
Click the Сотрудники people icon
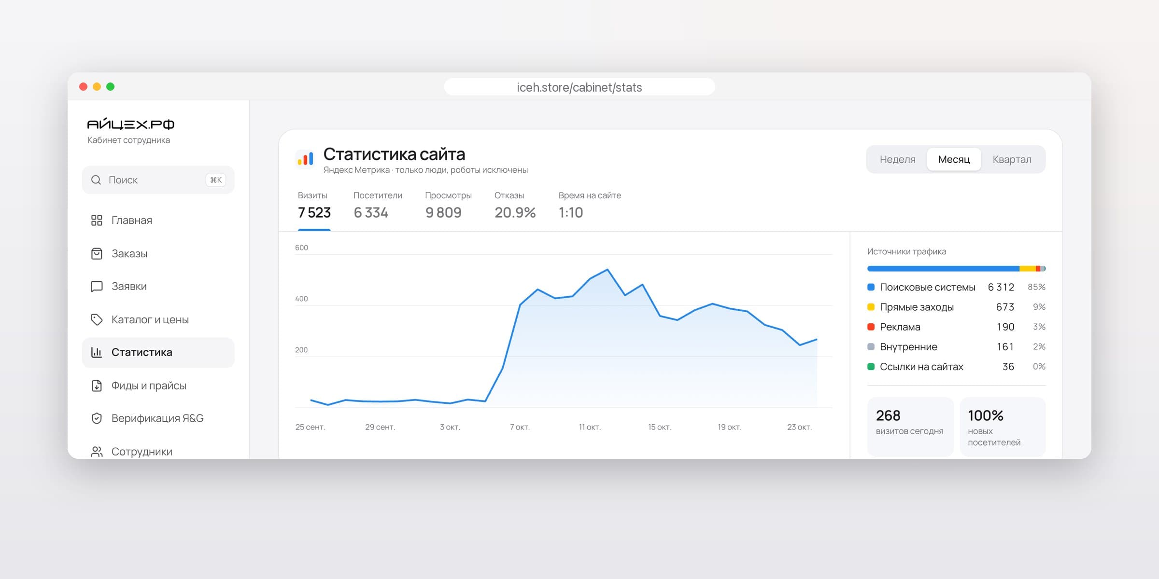97,452
